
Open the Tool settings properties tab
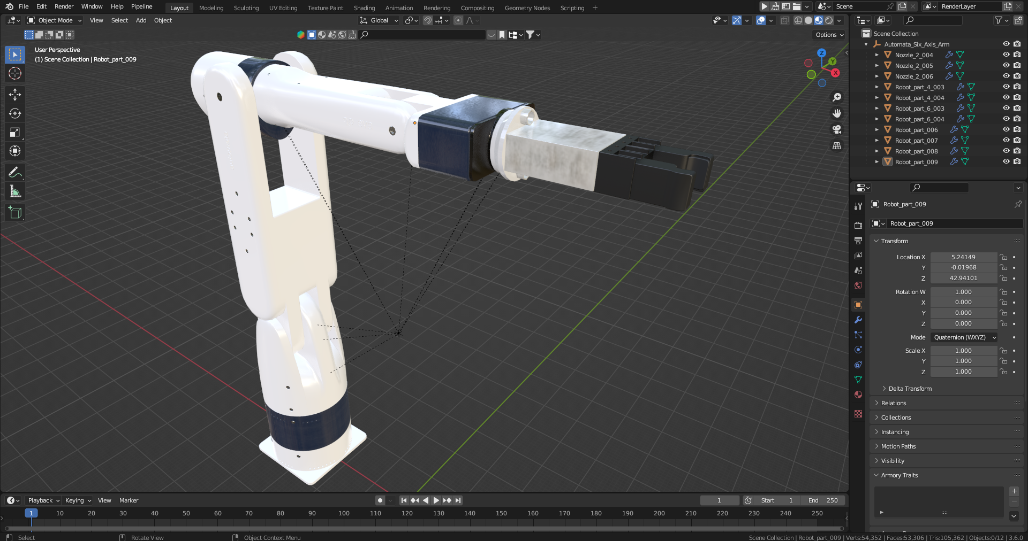858,206
